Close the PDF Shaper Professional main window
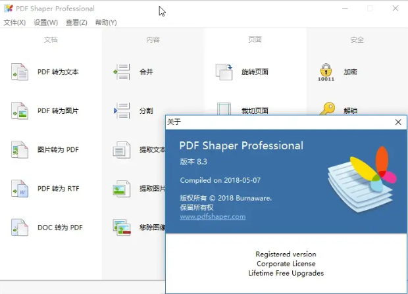The image size is (408, 294). (395, 9)
